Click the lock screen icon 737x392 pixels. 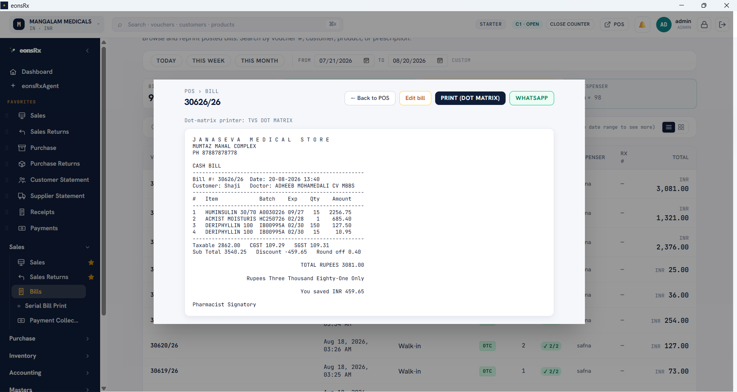704,25
